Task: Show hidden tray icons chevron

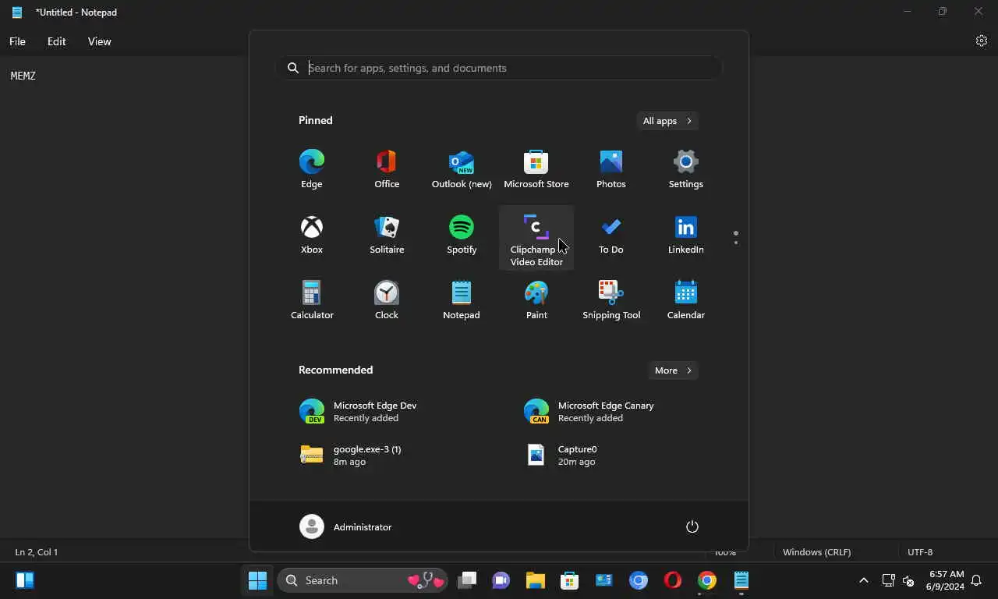Action: (x=864, y=580)
